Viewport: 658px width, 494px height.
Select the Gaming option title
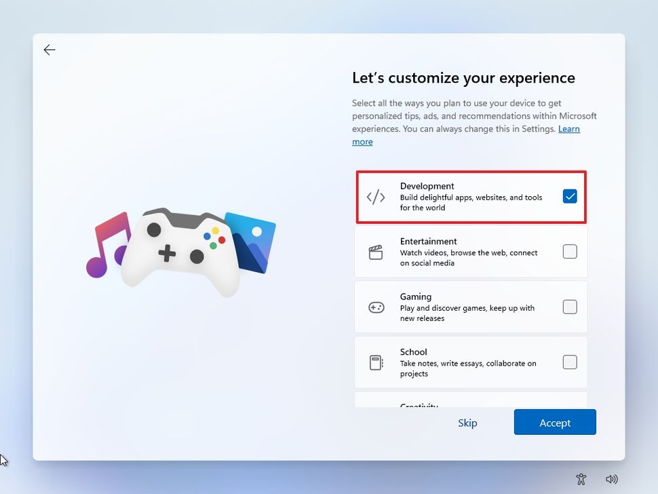click(416, 297)
